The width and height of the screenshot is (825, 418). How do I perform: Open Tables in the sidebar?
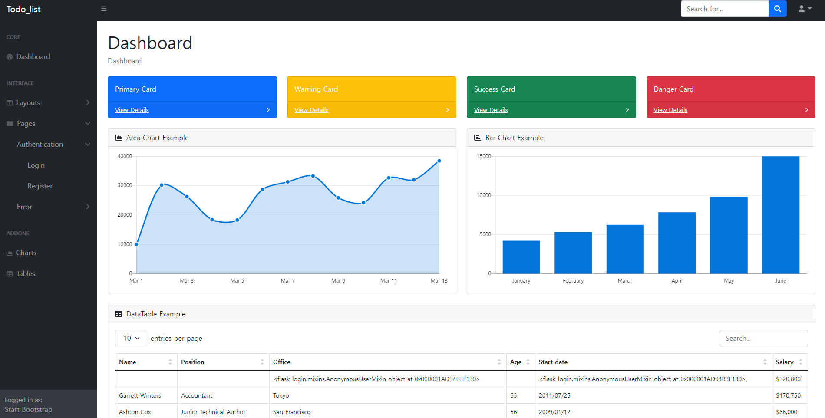point(49,274)
